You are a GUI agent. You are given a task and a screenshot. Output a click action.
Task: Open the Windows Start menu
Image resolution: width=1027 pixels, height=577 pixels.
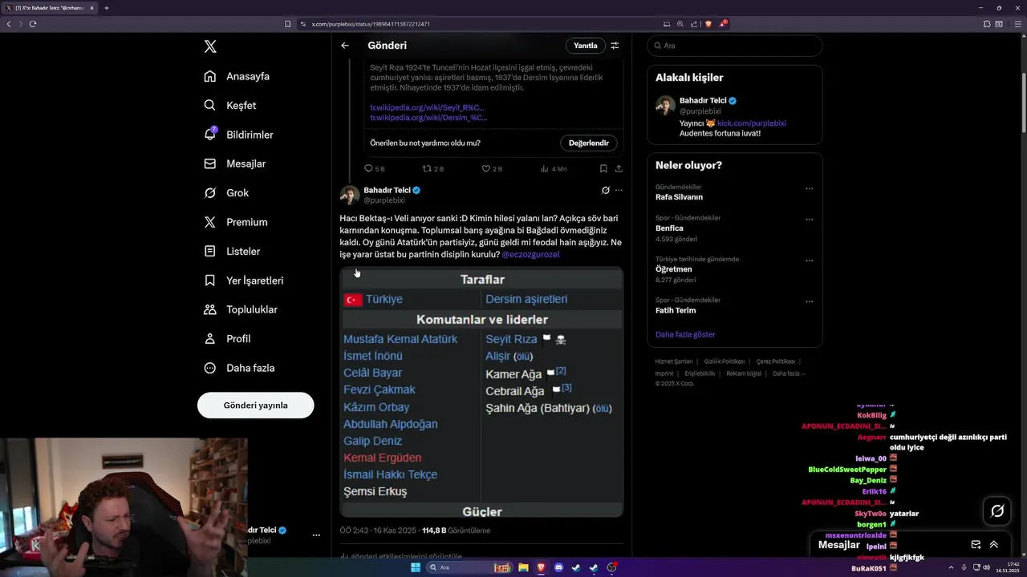coord(416,567)
